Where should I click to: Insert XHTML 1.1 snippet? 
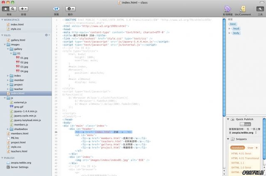(238, 163)
